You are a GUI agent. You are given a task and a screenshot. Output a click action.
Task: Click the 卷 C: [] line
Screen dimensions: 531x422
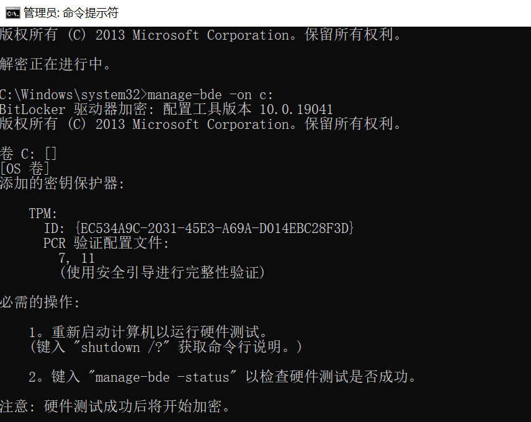pyautogui.click(x=28, y=154)
